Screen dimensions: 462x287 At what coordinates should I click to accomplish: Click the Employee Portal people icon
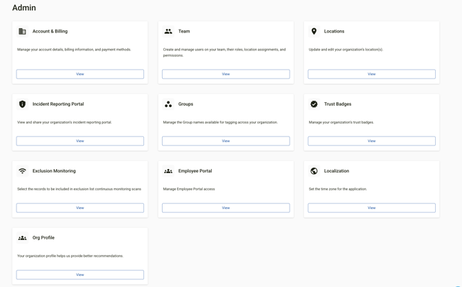[168, 171]
